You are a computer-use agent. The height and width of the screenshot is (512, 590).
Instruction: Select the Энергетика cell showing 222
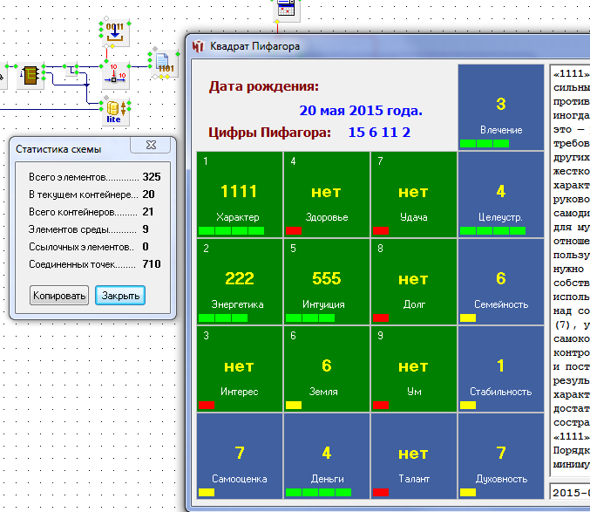[240, 281]
